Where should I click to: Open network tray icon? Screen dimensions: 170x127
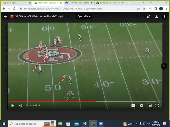144,124
